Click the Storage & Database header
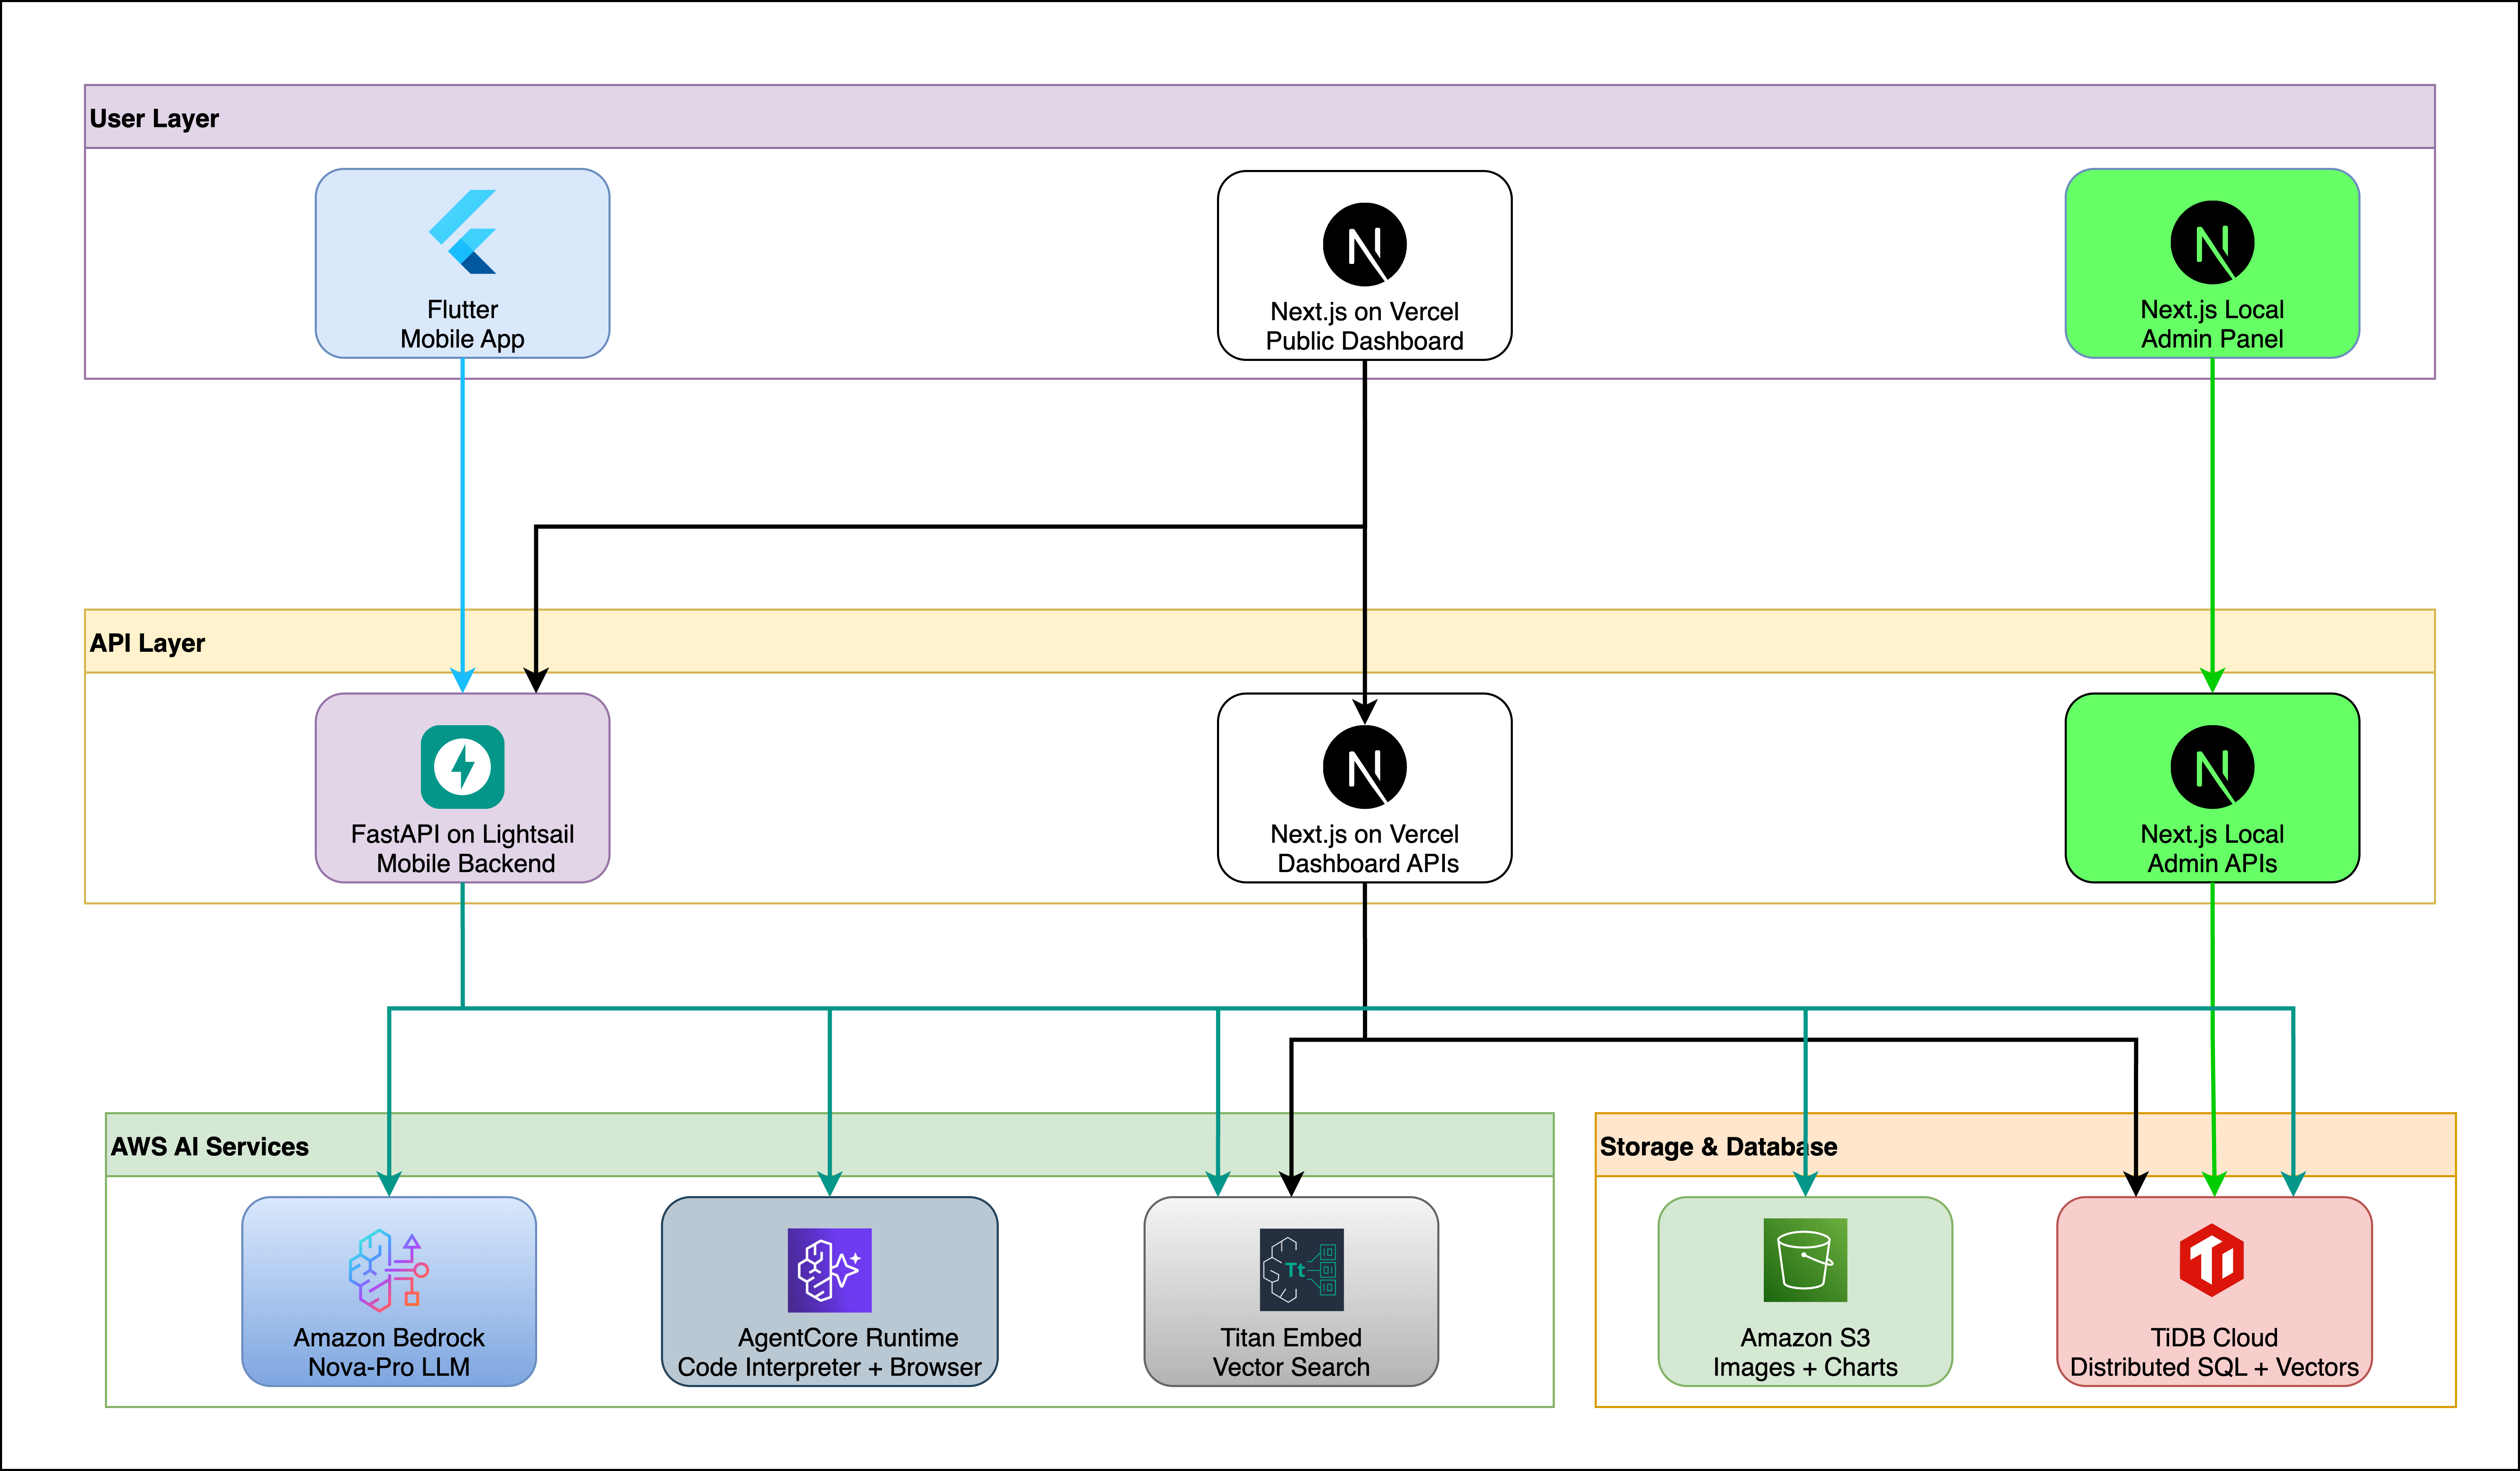Image resolution: width=2520 pixels, height=1471 pixels. tap(1718, 1147)
